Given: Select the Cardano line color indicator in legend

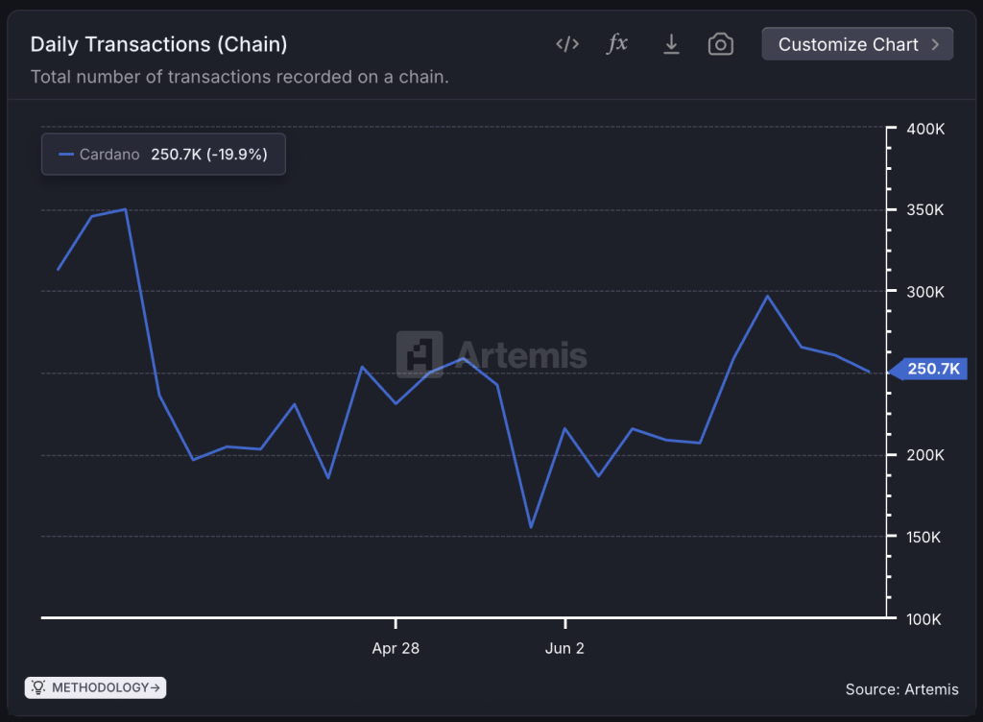Looking at the screenshot, I should [65, 154].
